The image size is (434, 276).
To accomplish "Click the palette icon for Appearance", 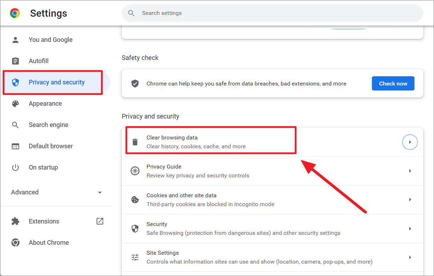I will [x=15, y=104].
